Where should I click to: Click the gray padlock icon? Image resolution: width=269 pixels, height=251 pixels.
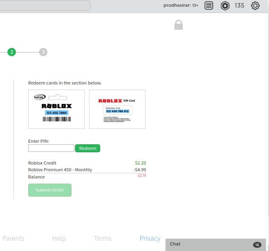(178, 25)
